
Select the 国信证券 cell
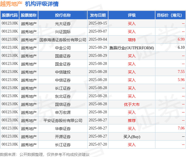[x=63, y=104]
